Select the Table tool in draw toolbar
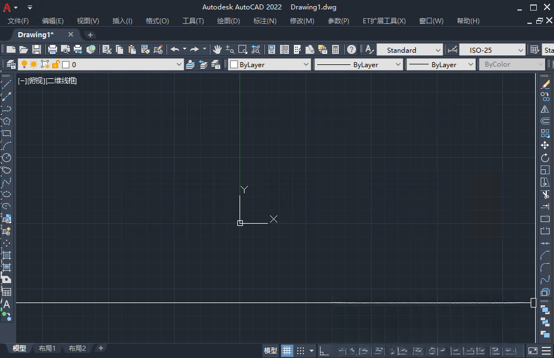Image resolution: width=554 pixels, height=358 pixels. [x=6, y=292]
